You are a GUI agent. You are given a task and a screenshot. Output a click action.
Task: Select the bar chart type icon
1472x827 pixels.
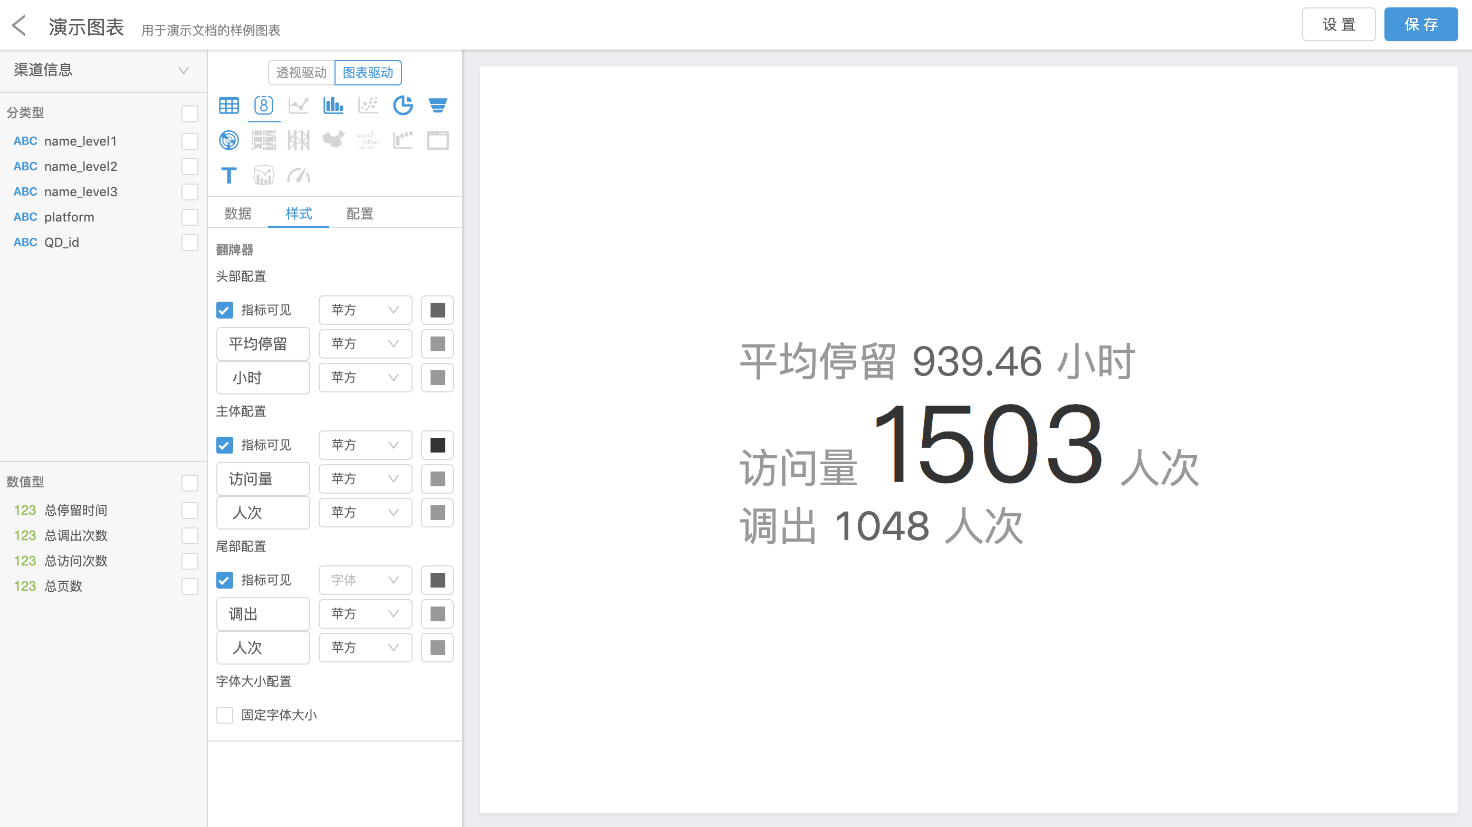(x=333, y=105)
